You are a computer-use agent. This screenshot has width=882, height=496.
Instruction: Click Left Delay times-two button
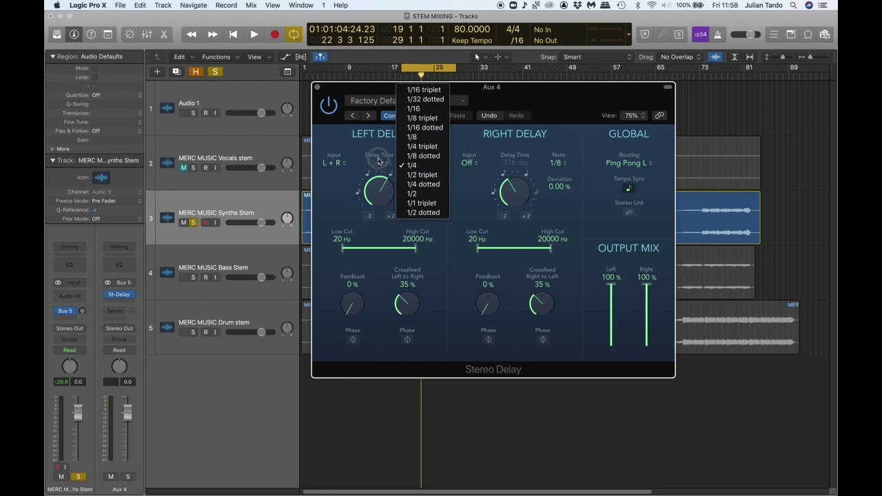(x=391, y=216)
